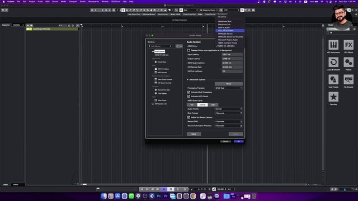Select the Mute X tool in toolbar
This screenshot has height=201, width=358.
click(144, 10)
